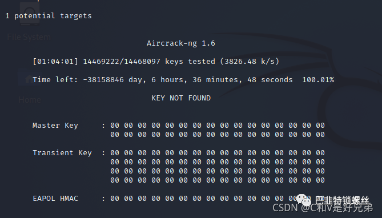The width and height of the screenshot is (382, 218).
Task: Click the EAPOL HMAC label
Action: tap(55, 199)
